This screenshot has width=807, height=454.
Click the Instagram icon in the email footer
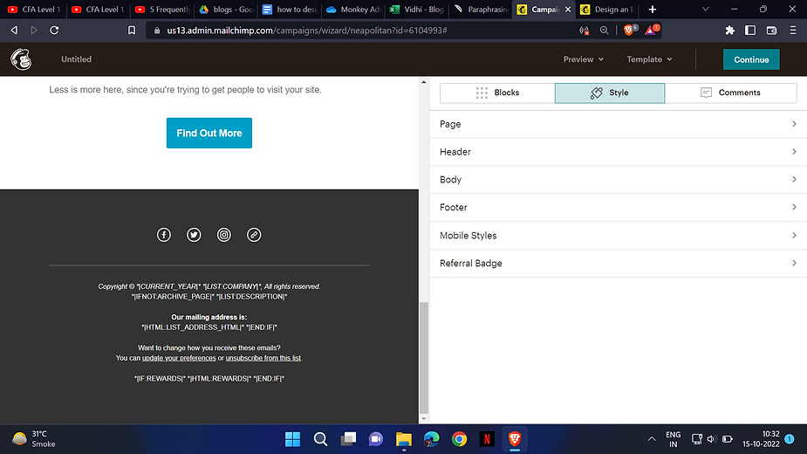tap(224, 235)
